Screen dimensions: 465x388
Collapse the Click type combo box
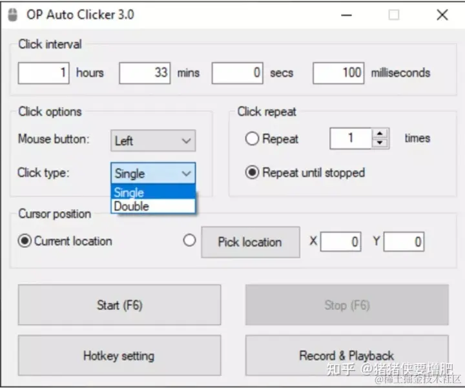pos(153,173)
